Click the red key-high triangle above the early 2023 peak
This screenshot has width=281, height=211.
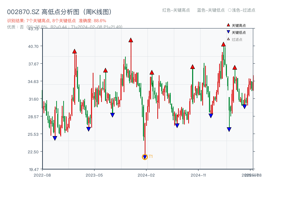(75, 51)
